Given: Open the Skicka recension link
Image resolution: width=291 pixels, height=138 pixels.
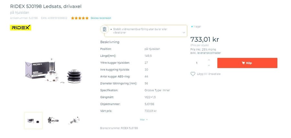Looking at the screenshot, I should click(x=101, y=18).
